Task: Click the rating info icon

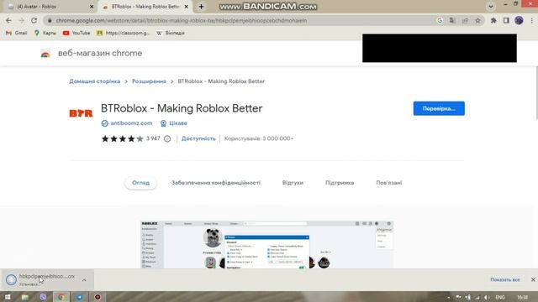Action: [x=167, y=138]
